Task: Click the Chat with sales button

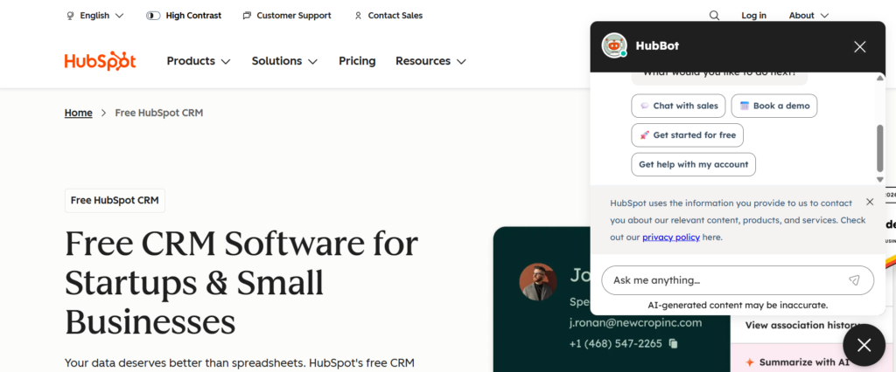Action: 678,106
